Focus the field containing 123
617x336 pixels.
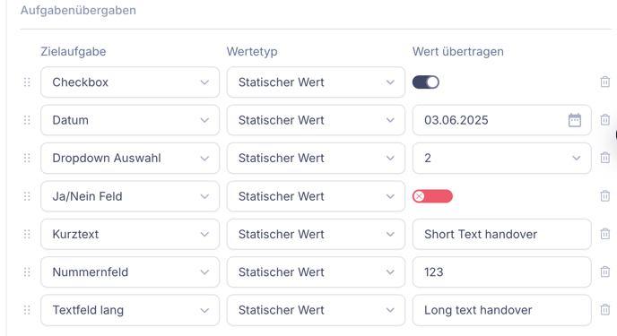tap(501, 272)
